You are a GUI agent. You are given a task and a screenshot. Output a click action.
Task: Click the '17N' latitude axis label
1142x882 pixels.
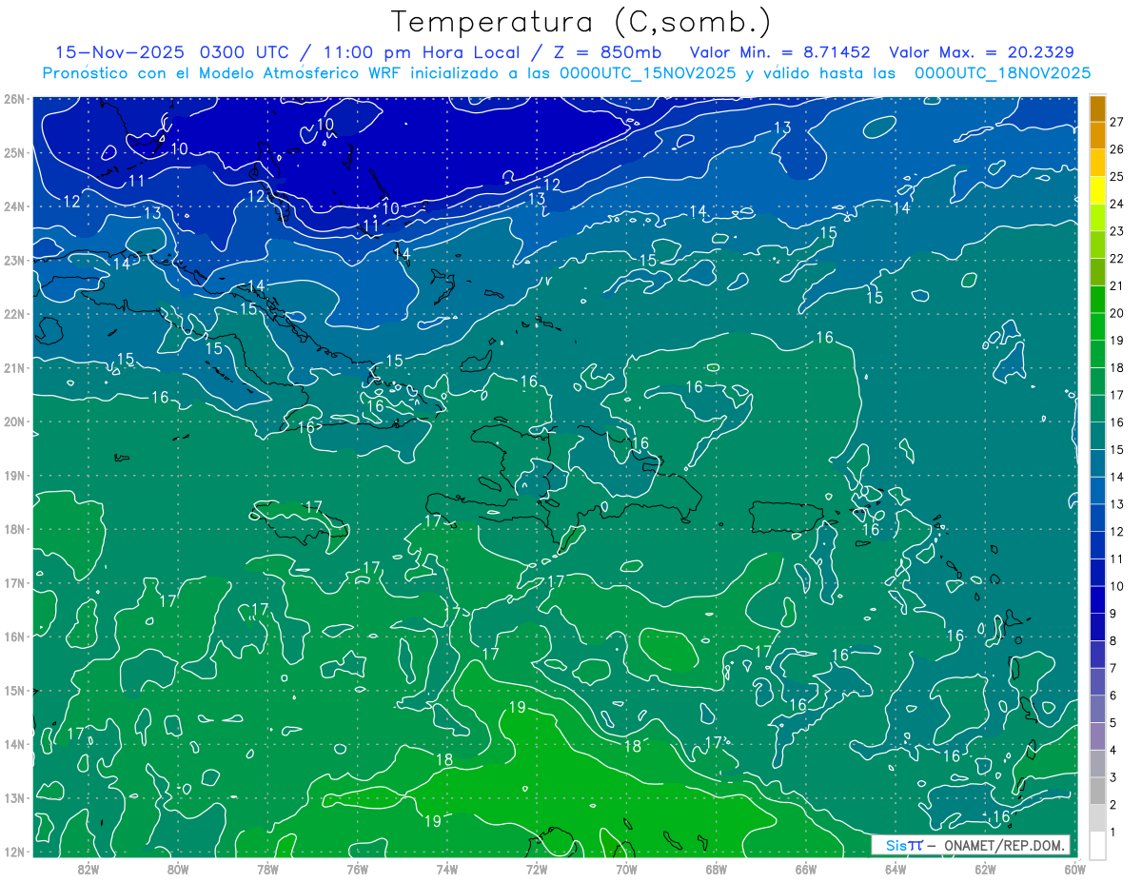(x=13, y=582)
